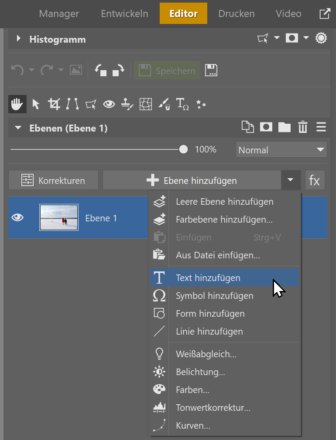Click the duplicate layer icon
The height and width of the screenshot is (440, 336).
[x=247, y=127]
